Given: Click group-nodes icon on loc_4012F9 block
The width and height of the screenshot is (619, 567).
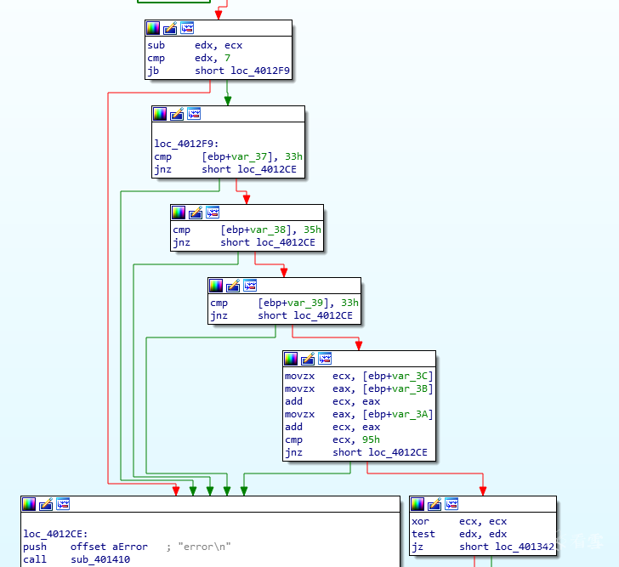Looking at the screenshot, I should (194, 114).
